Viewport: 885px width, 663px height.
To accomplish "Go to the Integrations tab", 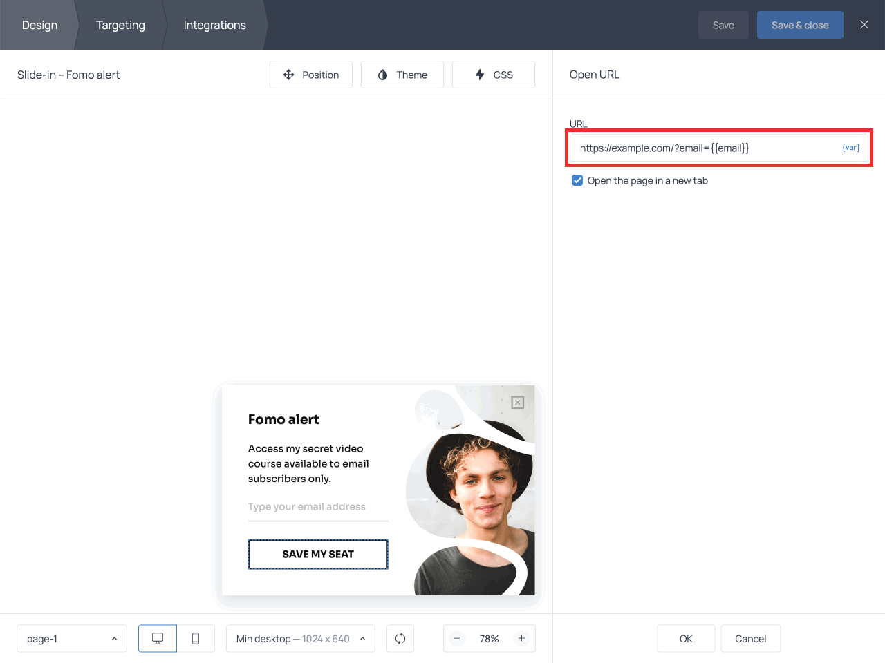I will [214, 25].
